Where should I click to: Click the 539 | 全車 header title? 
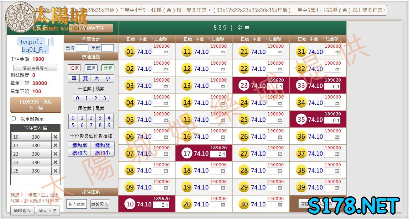click(x=232, y=28)
